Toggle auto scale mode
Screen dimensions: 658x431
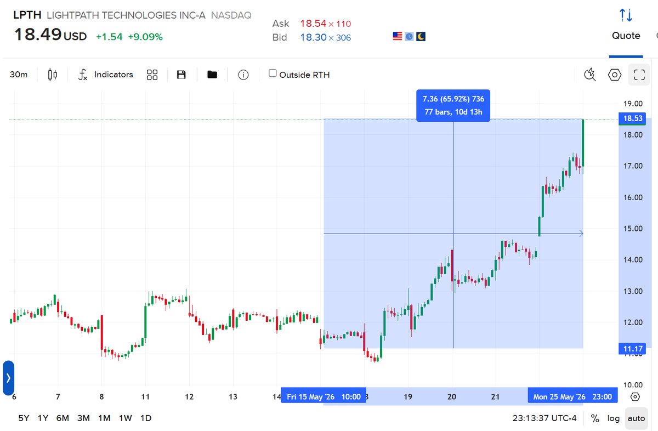tap(636, 418)
